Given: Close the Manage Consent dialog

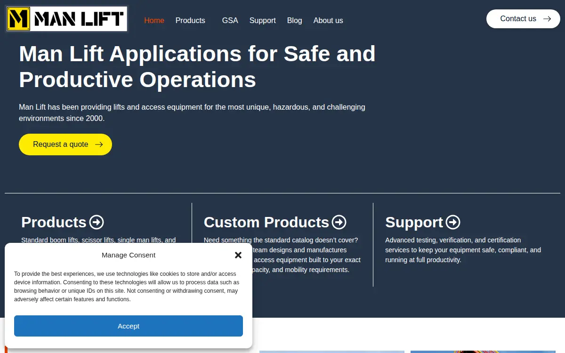Looking at the screenshot, I should point(238,255).
